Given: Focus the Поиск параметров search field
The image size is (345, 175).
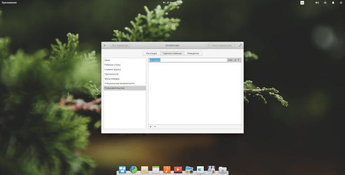Looking at the screenshot, I should 221,45.
